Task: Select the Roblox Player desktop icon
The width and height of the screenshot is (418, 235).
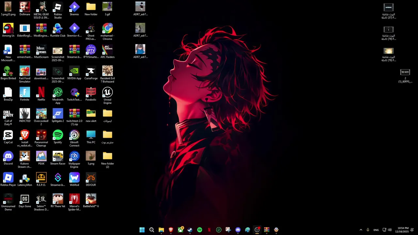Action: (x=8, y=180)
